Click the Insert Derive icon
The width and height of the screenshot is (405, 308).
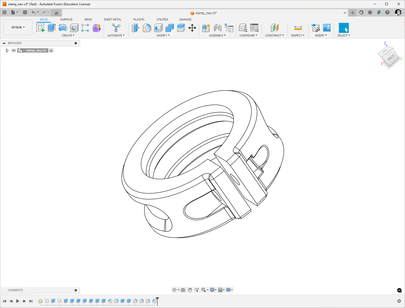[315, 28]
